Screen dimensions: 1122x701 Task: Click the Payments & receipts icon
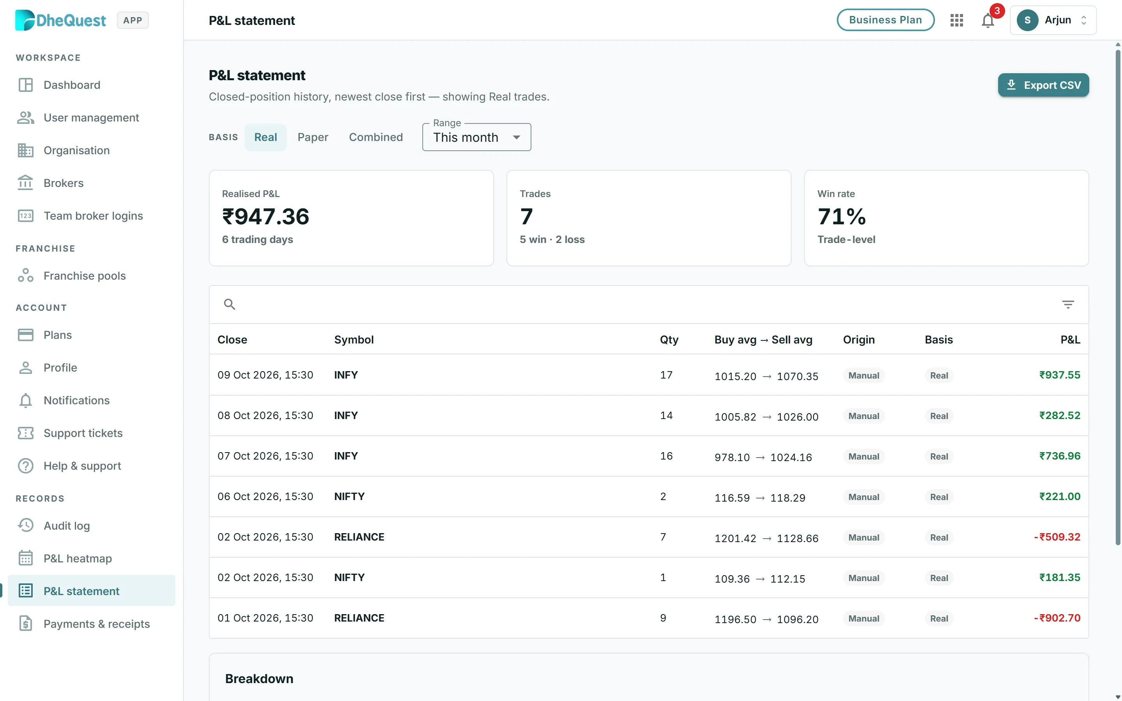pos(25,624)
